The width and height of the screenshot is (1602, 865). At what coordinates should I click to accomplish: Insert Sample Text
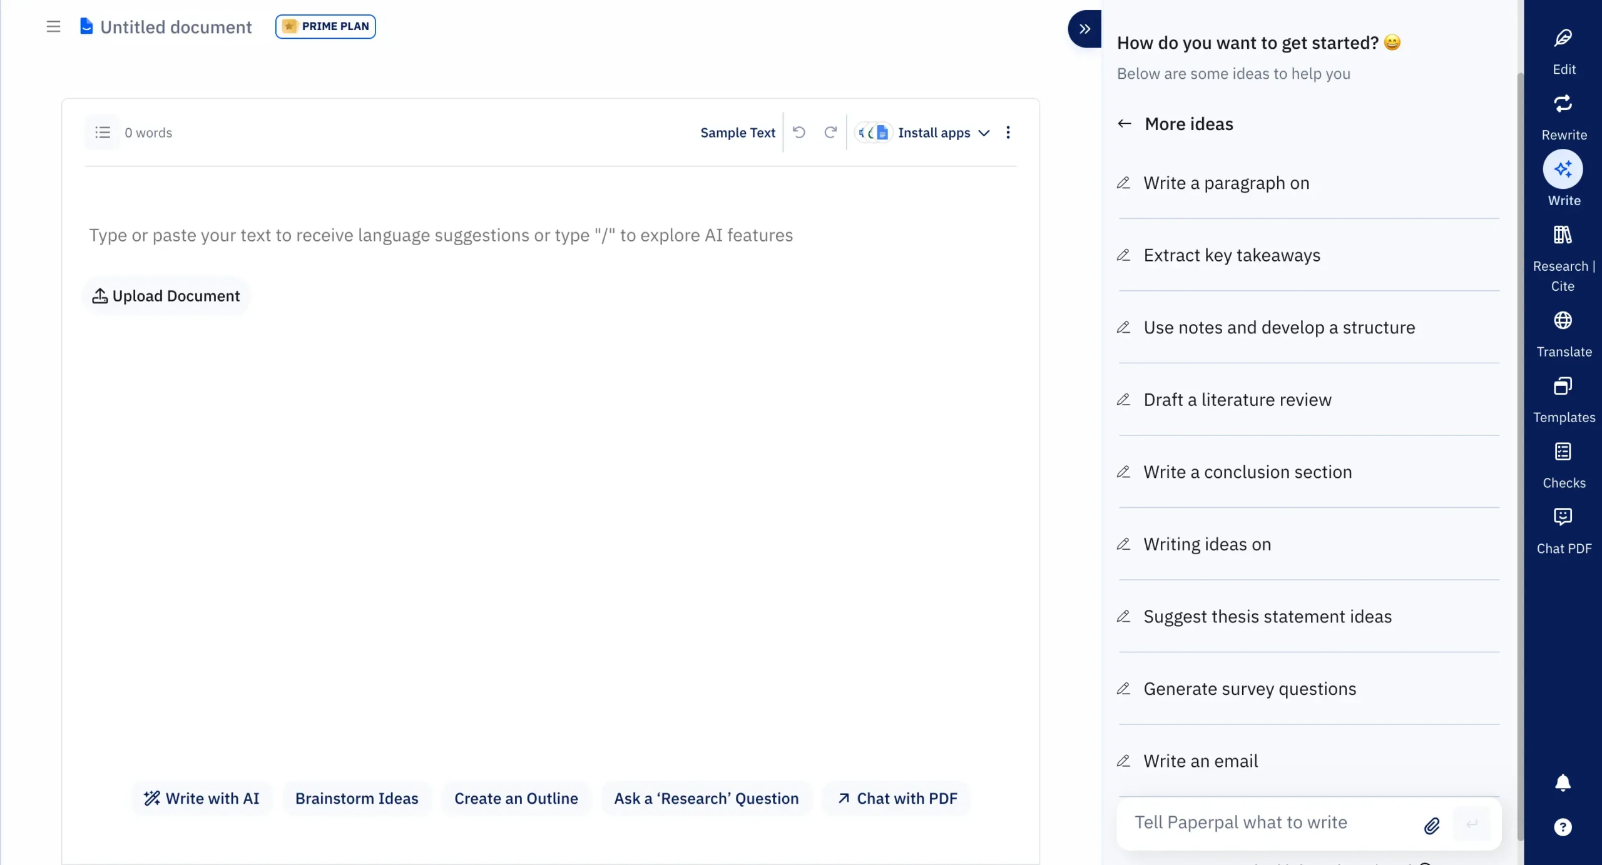[737, 133]
